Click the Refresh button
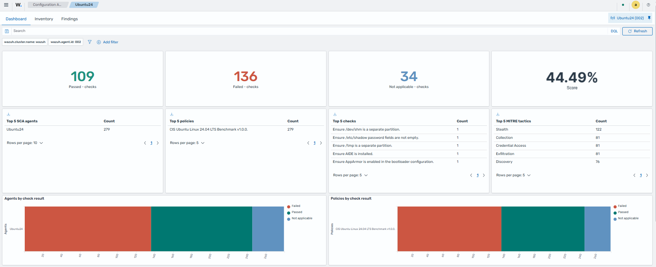Screen dimensions: 656x267 pos(637,31)
